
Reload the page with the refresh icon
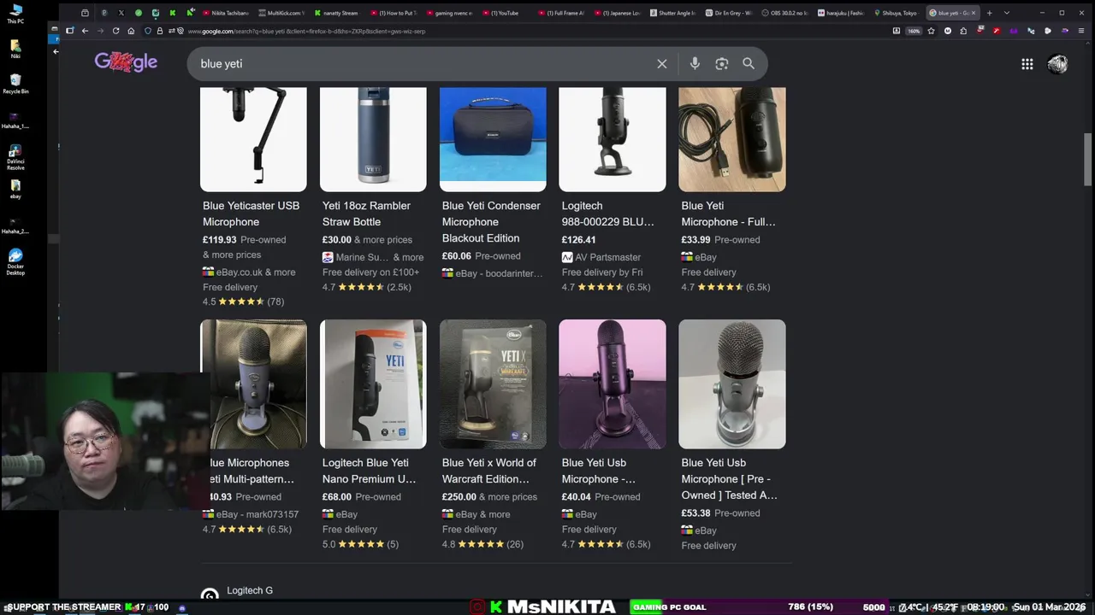coord(115,31)
